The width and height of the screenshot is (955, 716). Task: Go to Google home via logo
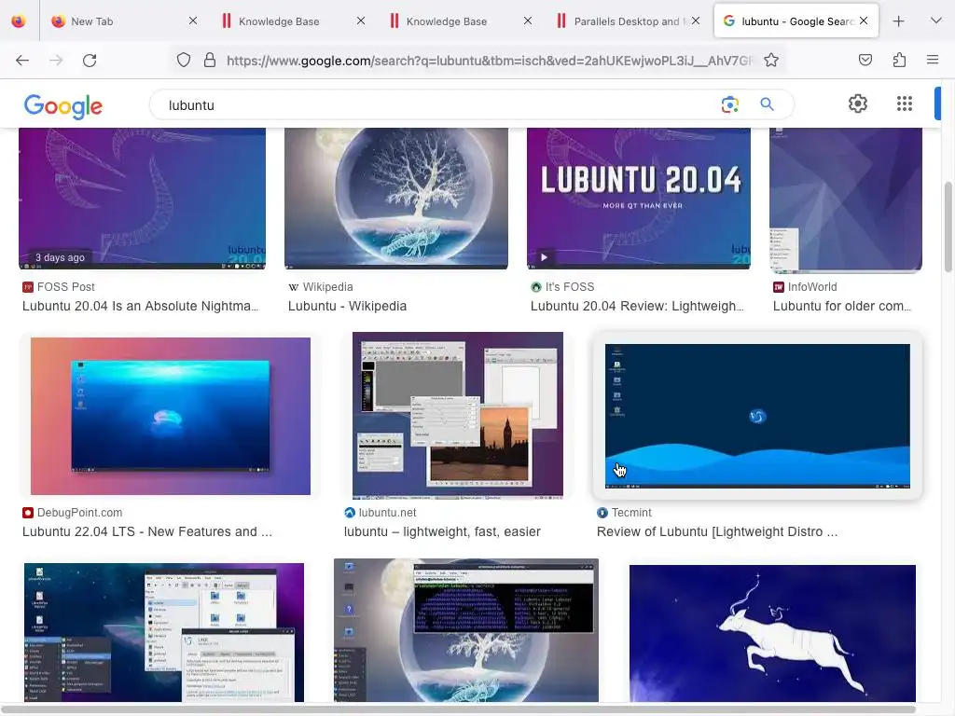tap(63, 106)
